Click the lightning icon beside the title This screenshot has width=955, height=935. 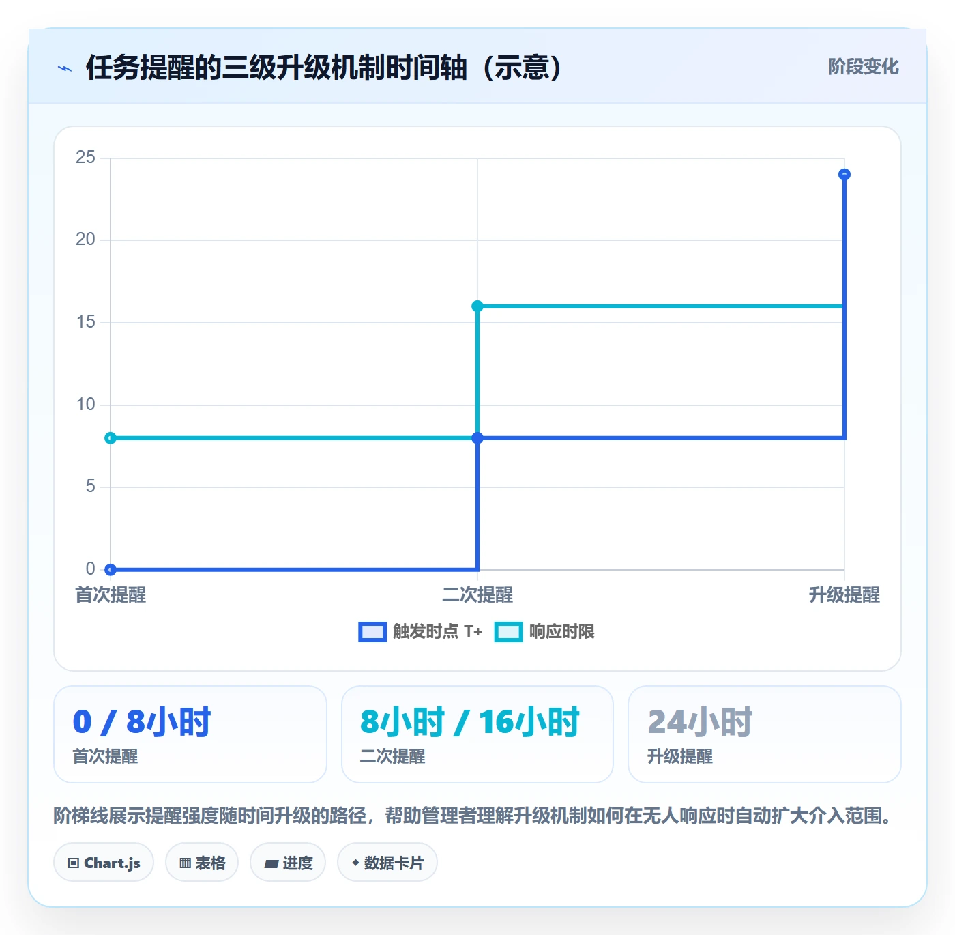pos(65,68)
